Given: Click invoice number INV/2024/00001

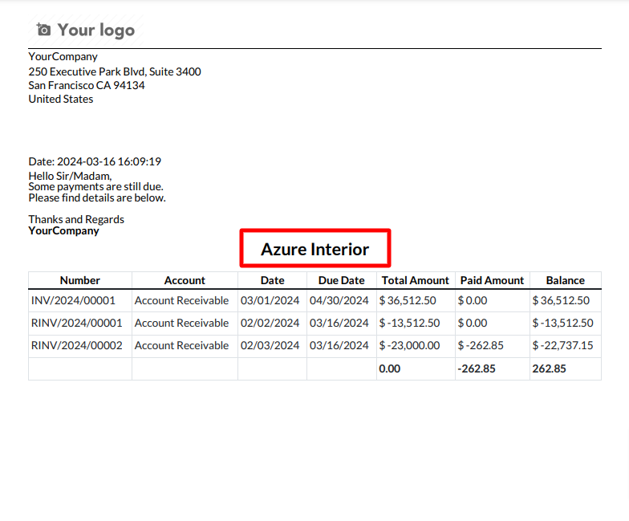Looking at the screenshot, I should (x=74, y=300).
